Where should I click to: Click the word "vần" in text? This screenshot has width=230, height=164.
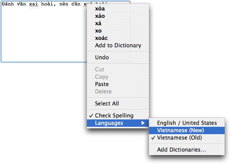(x=21, y=4)
